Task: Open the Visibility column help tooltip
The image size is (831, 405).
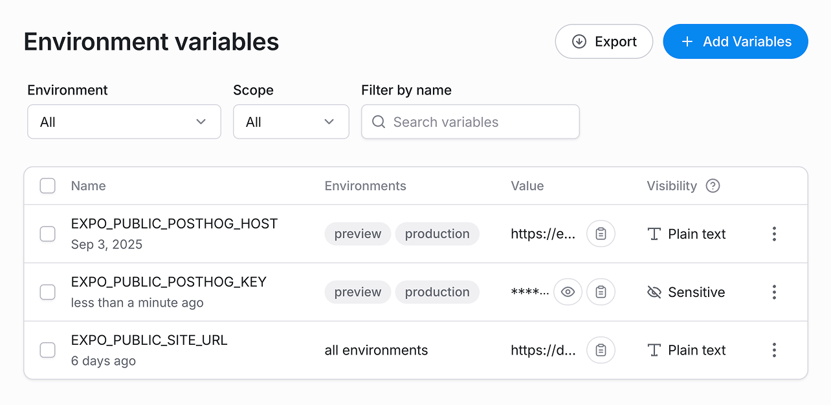Action: (713, 186)
